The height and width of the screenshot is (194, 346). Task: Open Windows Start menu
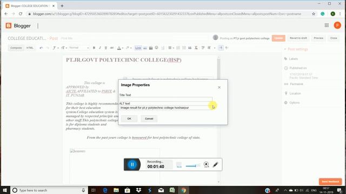point(5,190)
